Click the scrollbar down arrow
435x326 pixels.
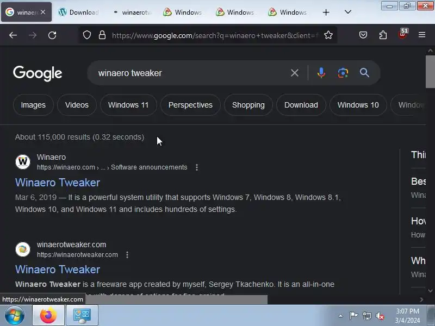tap(430, 291)
